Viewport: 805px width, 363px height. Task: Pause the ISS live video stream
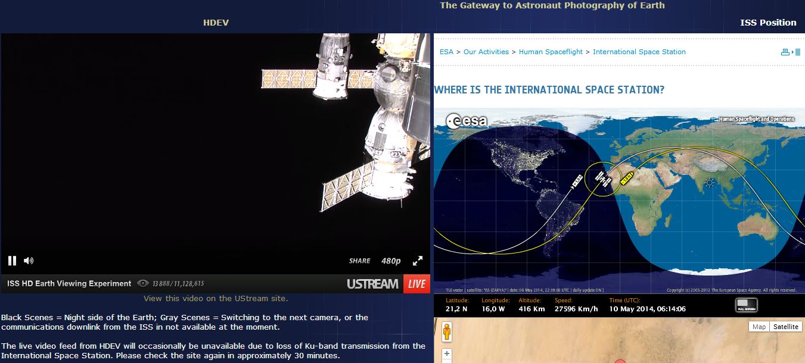pos(12,261)
